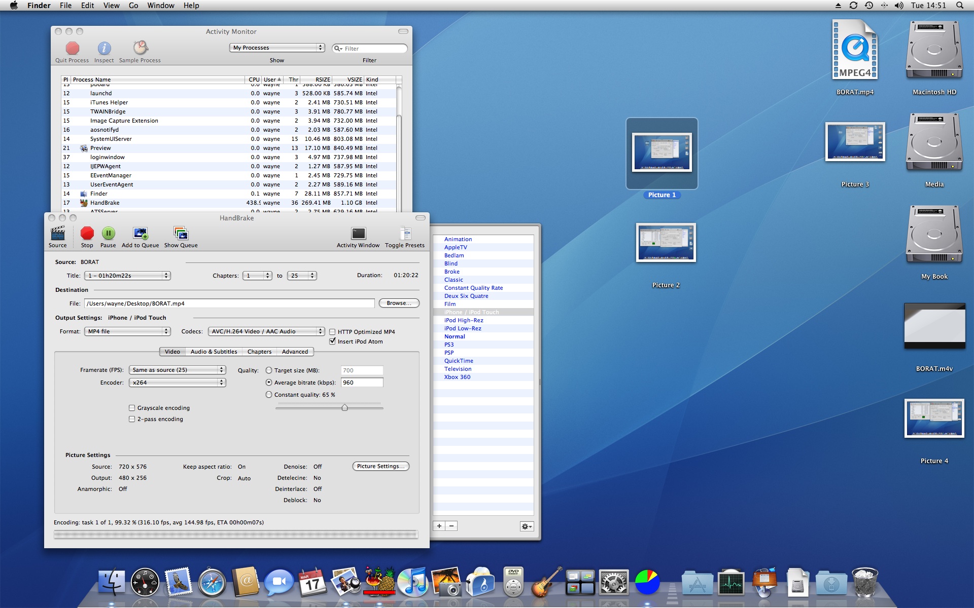Click the Browse... button

coord(399,303)
